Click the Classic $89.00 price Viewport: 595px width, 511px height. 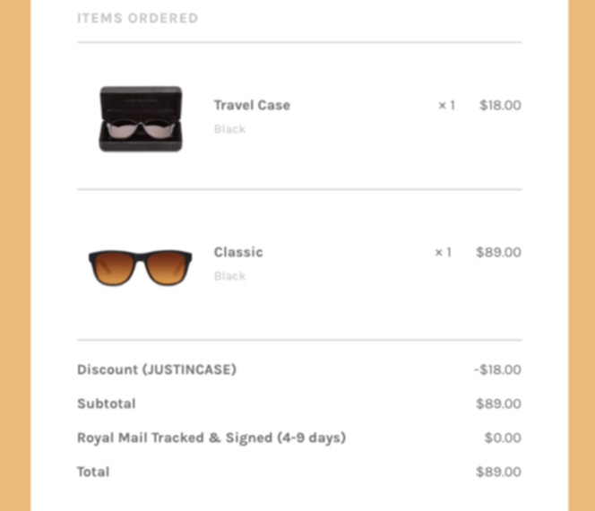[x=498, y=252]
